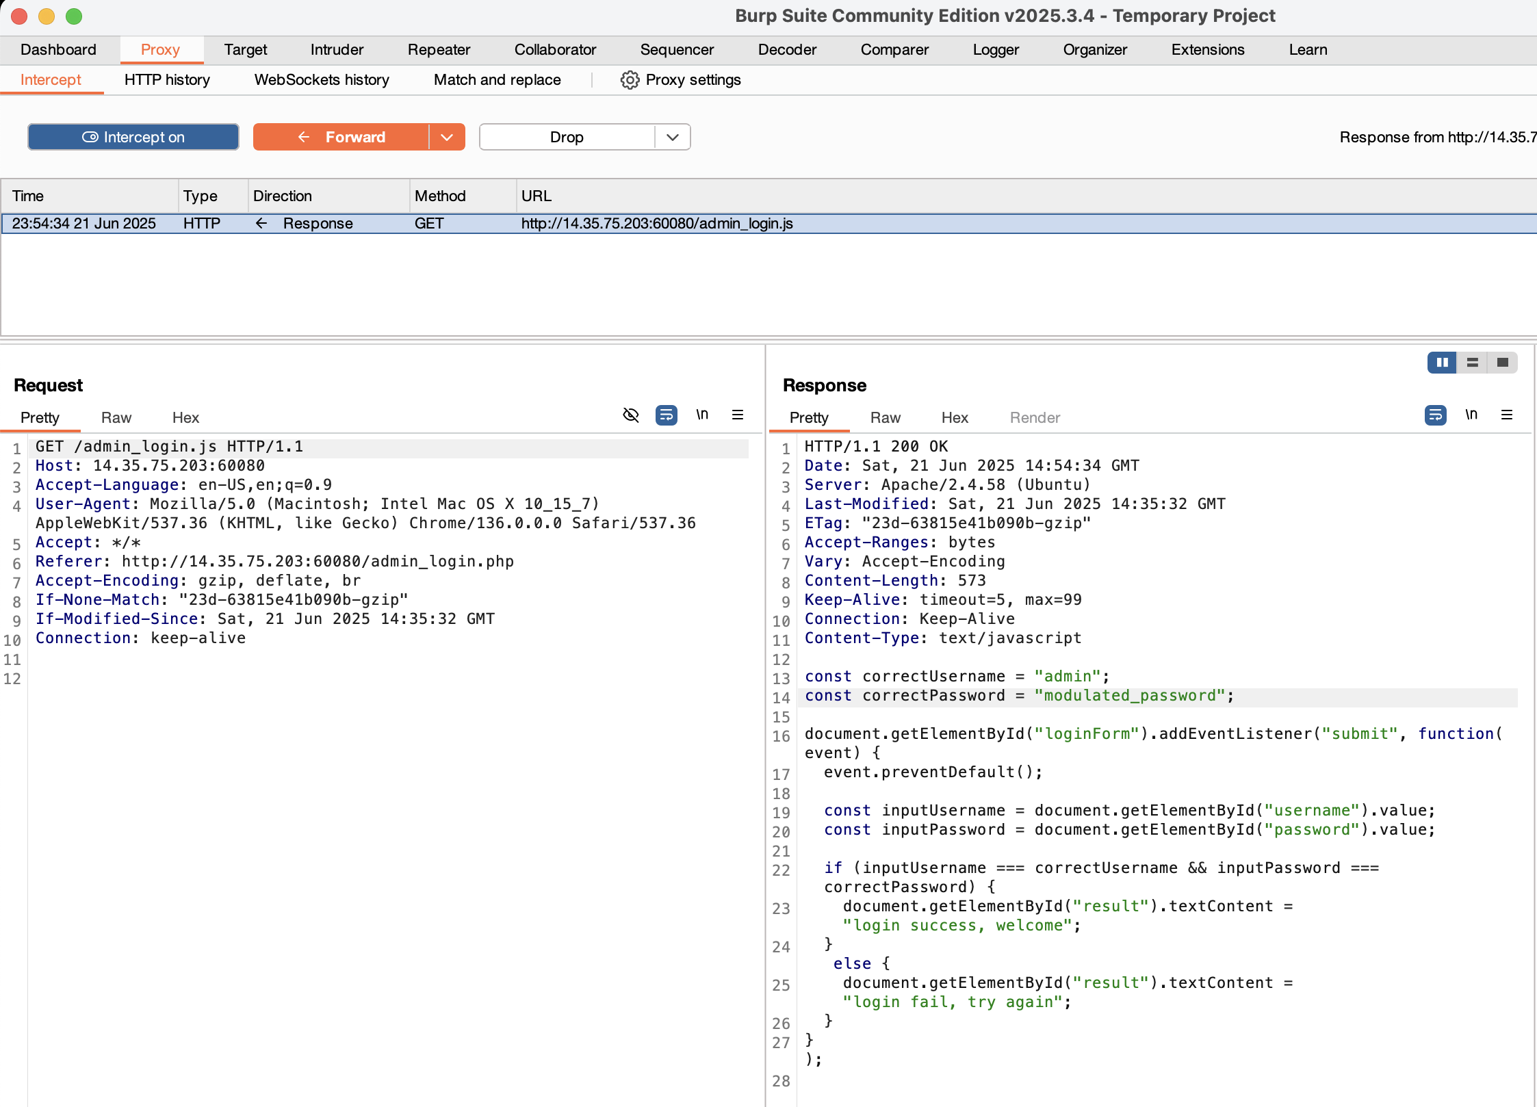Viewport: 1537px width, 1107px height.
Task: Toggle word wrap icon in Request panel
Action: 666,415
